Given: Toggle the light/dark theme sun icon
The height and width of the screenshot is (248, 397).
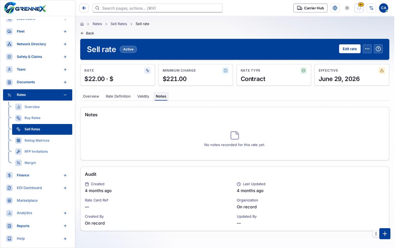Looking at the screenshot, I should pos(347,8).
